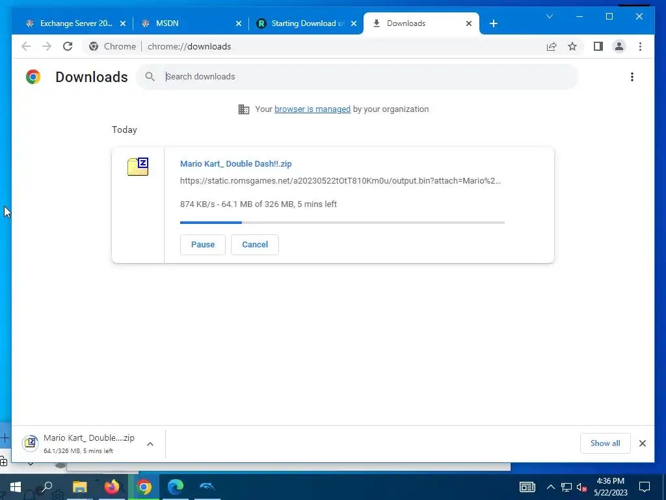666x500 pixels.
Task: Open Mario Kart_ Double Dash!!.zip link
Action: pyautogui.click(x=235, y=163)
